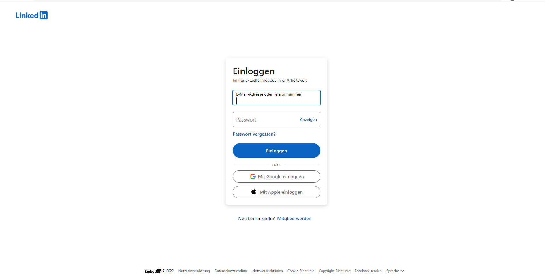Open the Copyright-Richtlinie footer link
The width and height of the screenshot is (545, 279).
click(x=334, y=271)
